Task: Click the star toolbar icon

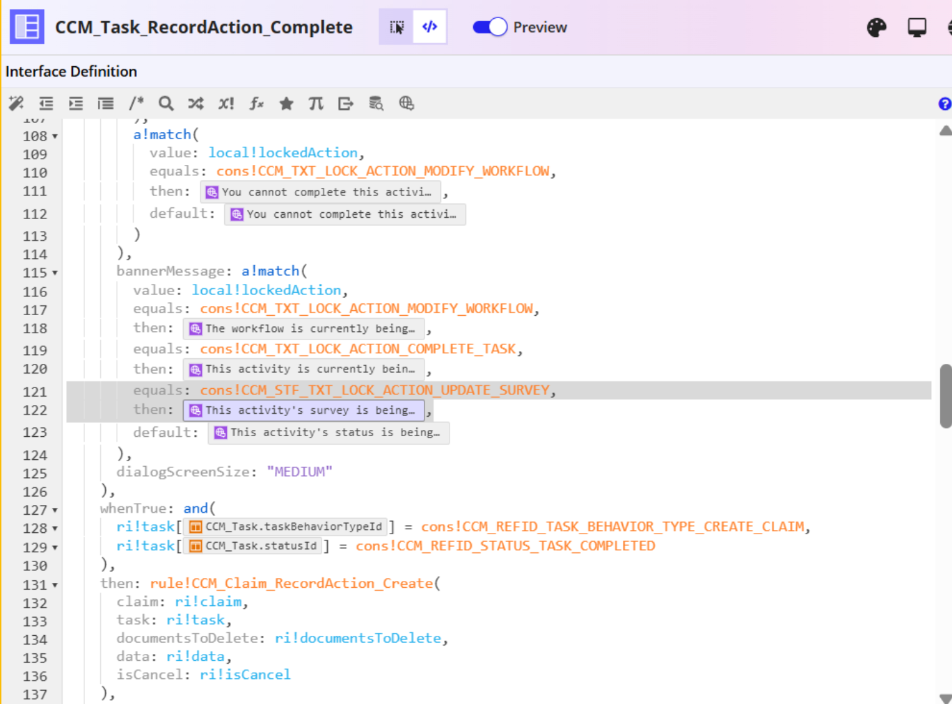Action: coord(286,104)
